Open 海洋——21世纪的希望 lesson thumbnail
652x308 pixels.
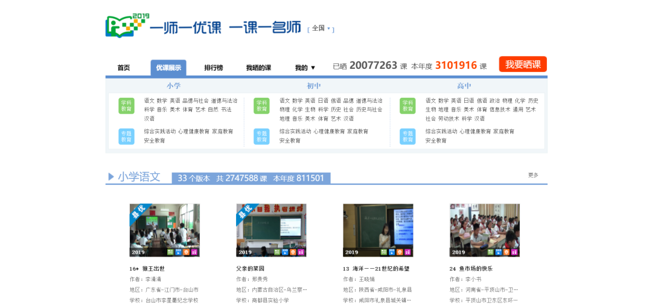click(378, 230)
